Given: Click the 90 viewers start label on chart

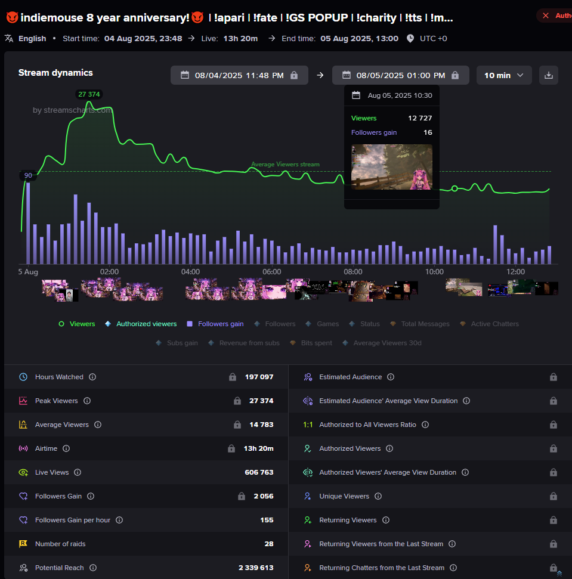Looking at the screenshot, I should 28,175.
